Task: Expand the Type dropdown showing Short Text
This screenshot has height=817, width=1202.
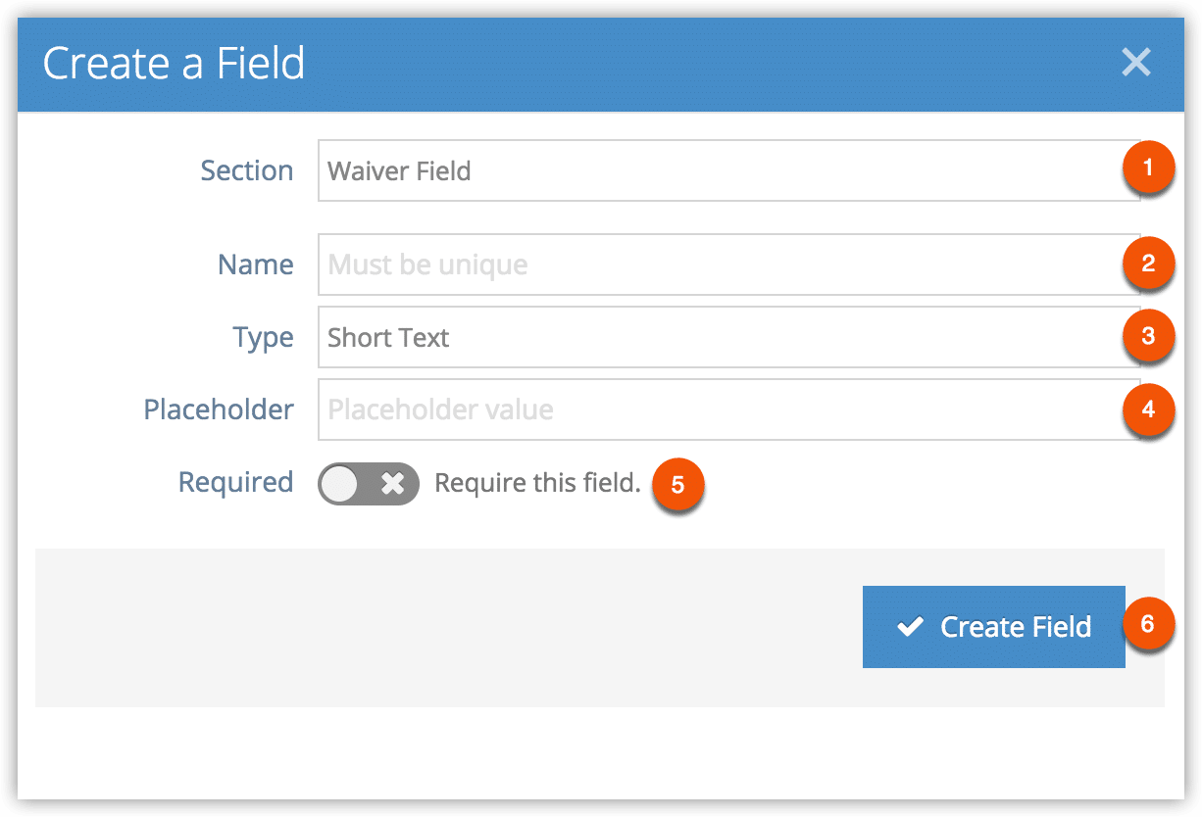Action: [729, 337]
